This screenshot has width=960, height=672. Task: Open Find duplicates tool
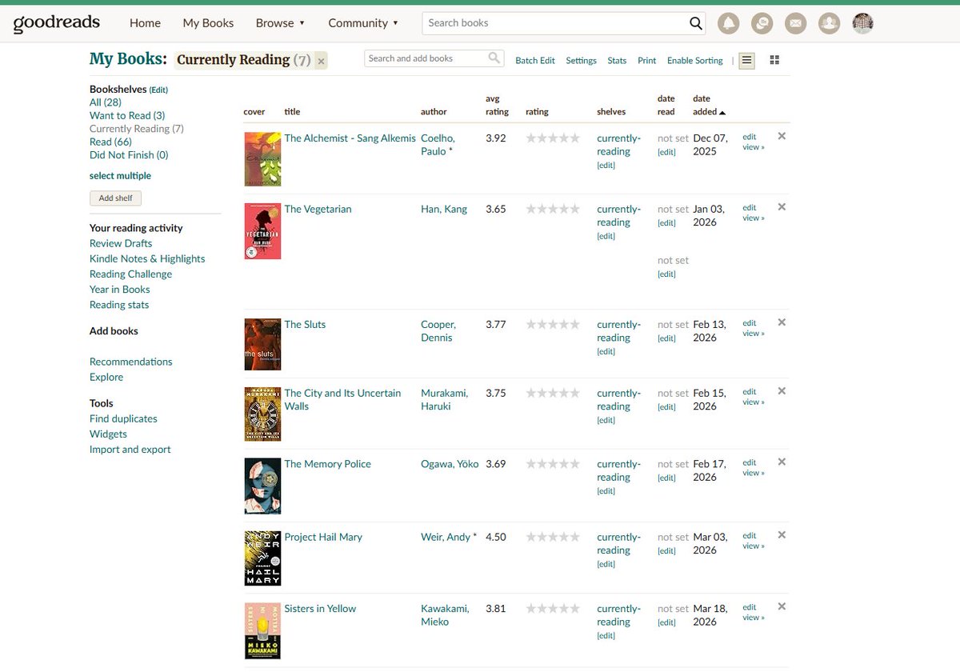pyautogui.click(x=123, y=418)
